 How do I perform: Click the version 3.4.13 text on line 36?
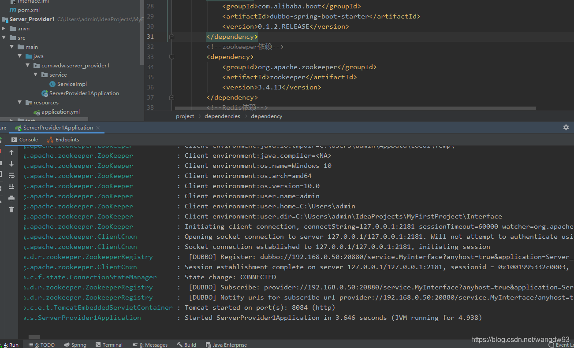(x=270, y=87)
